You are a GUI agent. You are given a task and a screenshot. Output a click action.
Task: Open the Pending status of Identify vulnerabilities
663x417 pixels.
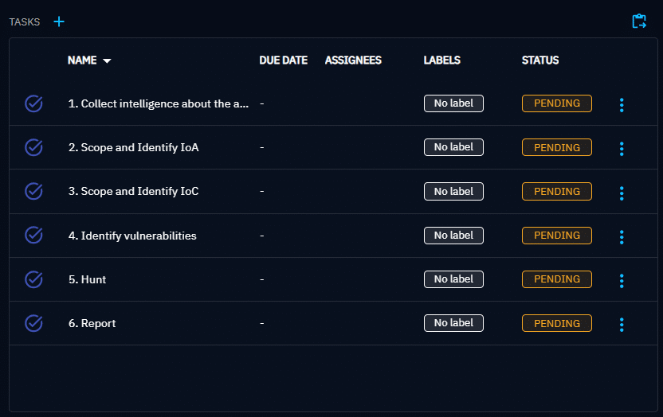click(x=556, y=236)
